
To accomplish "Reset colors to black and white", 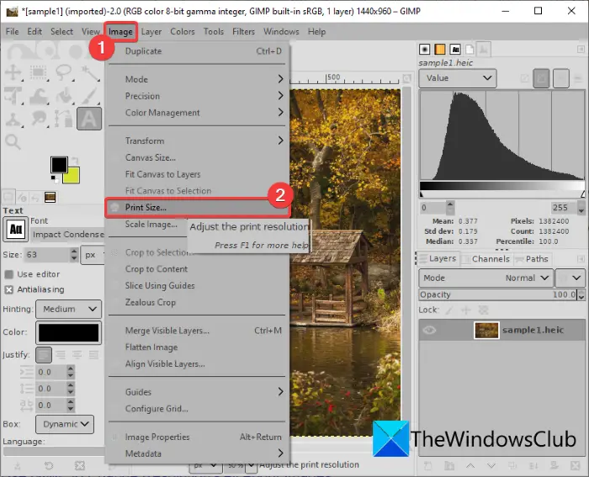I will click(55, 179).
